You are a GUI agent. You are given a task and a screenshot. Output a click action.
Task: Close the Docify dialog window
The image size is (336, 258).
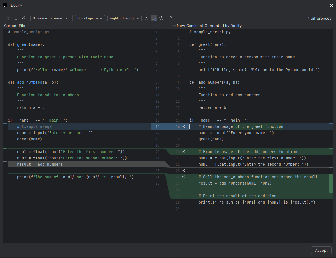331,5
